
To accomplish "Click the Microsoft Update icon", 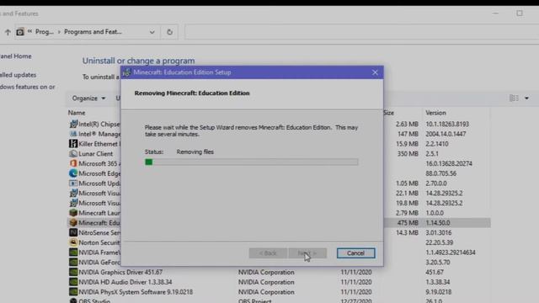I will coord(73,183).
